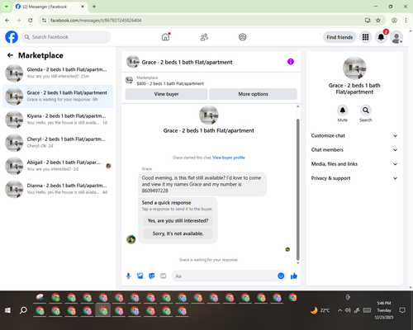
Task: Go back with the Marketplace arrow
Action: point(10,55)
